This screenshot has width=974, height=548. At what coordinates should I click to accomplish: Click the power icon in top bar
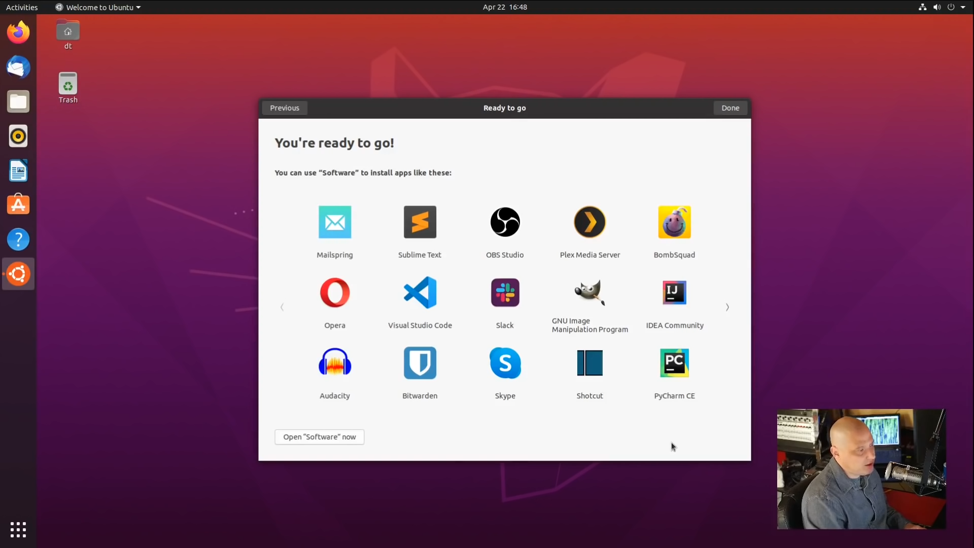951,7
